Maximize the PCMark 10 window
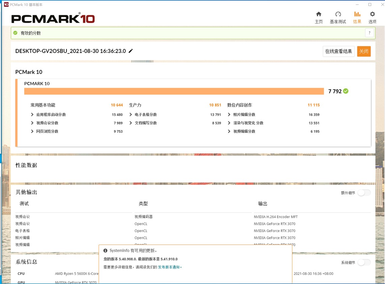 click(370, 4)
